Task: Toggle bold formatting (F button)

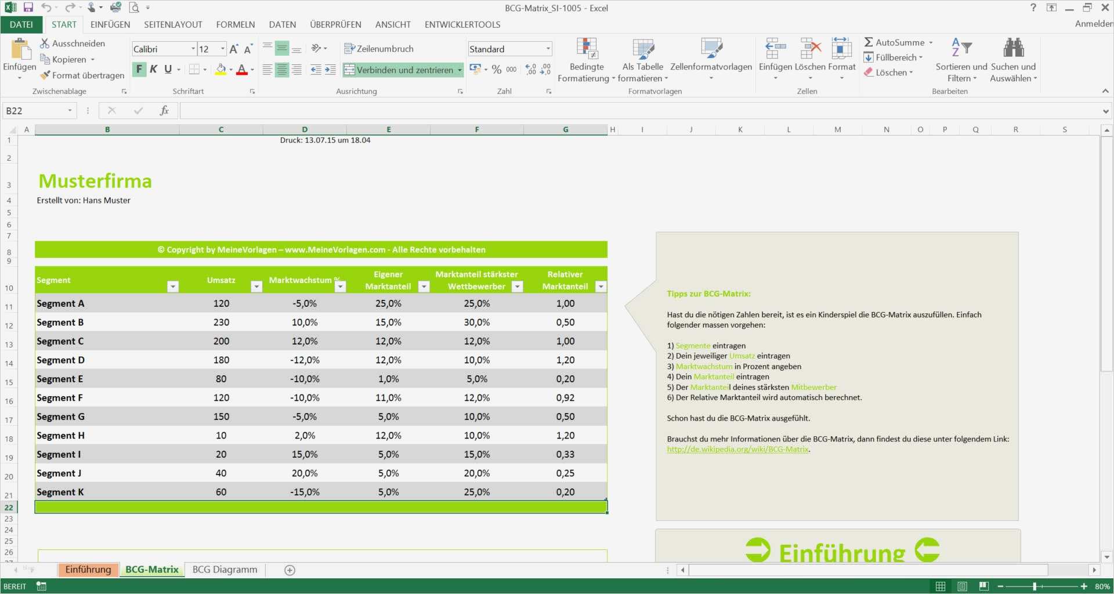Action: [139, 70]
